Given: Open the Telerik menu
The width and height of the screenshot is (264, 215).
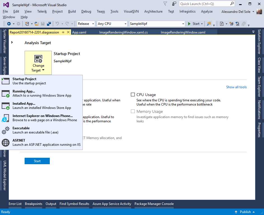Looking at the screenshot, I should (42, 11).
